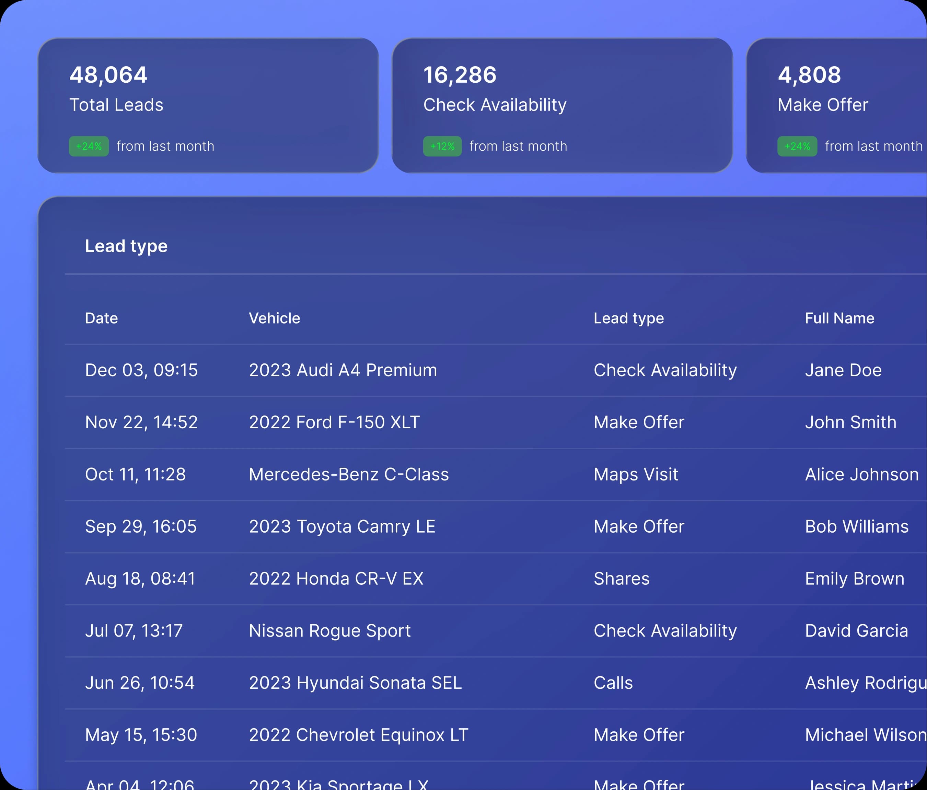Sort table by the Vehicle column header

pyautogui.click(x=275, y=318)
